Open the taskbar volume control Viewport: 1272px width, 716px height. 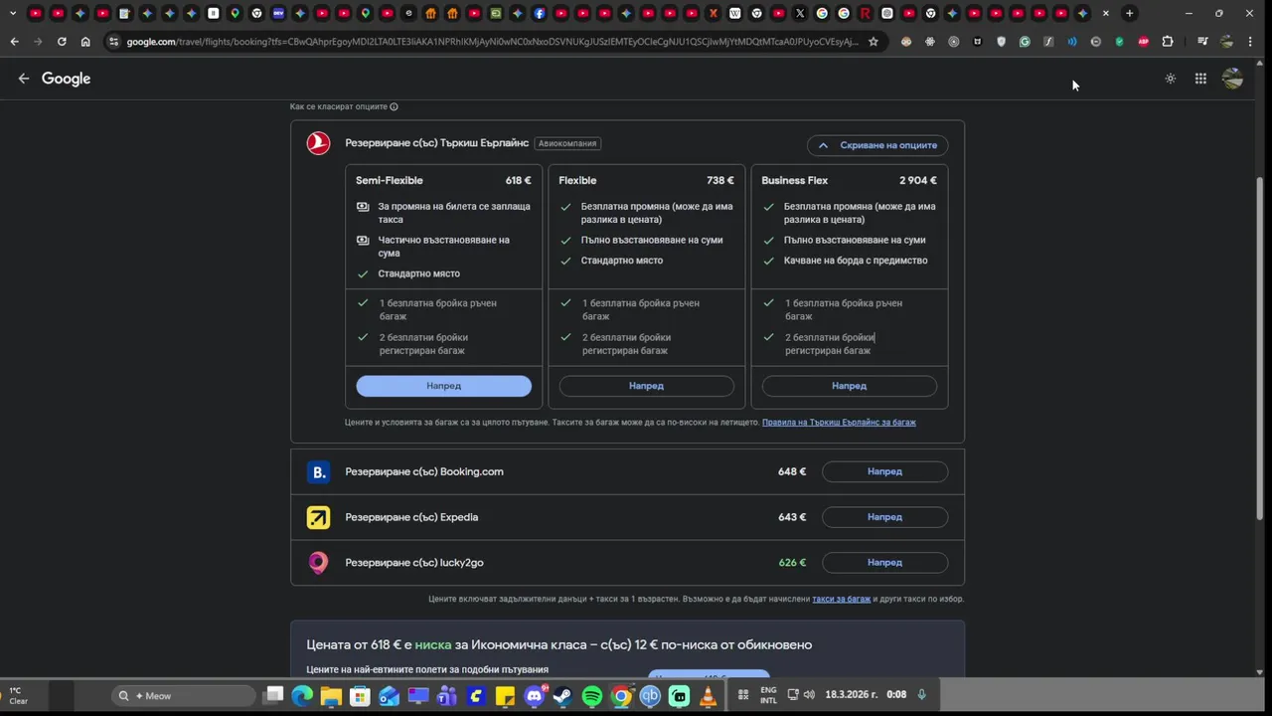(809, 694)
